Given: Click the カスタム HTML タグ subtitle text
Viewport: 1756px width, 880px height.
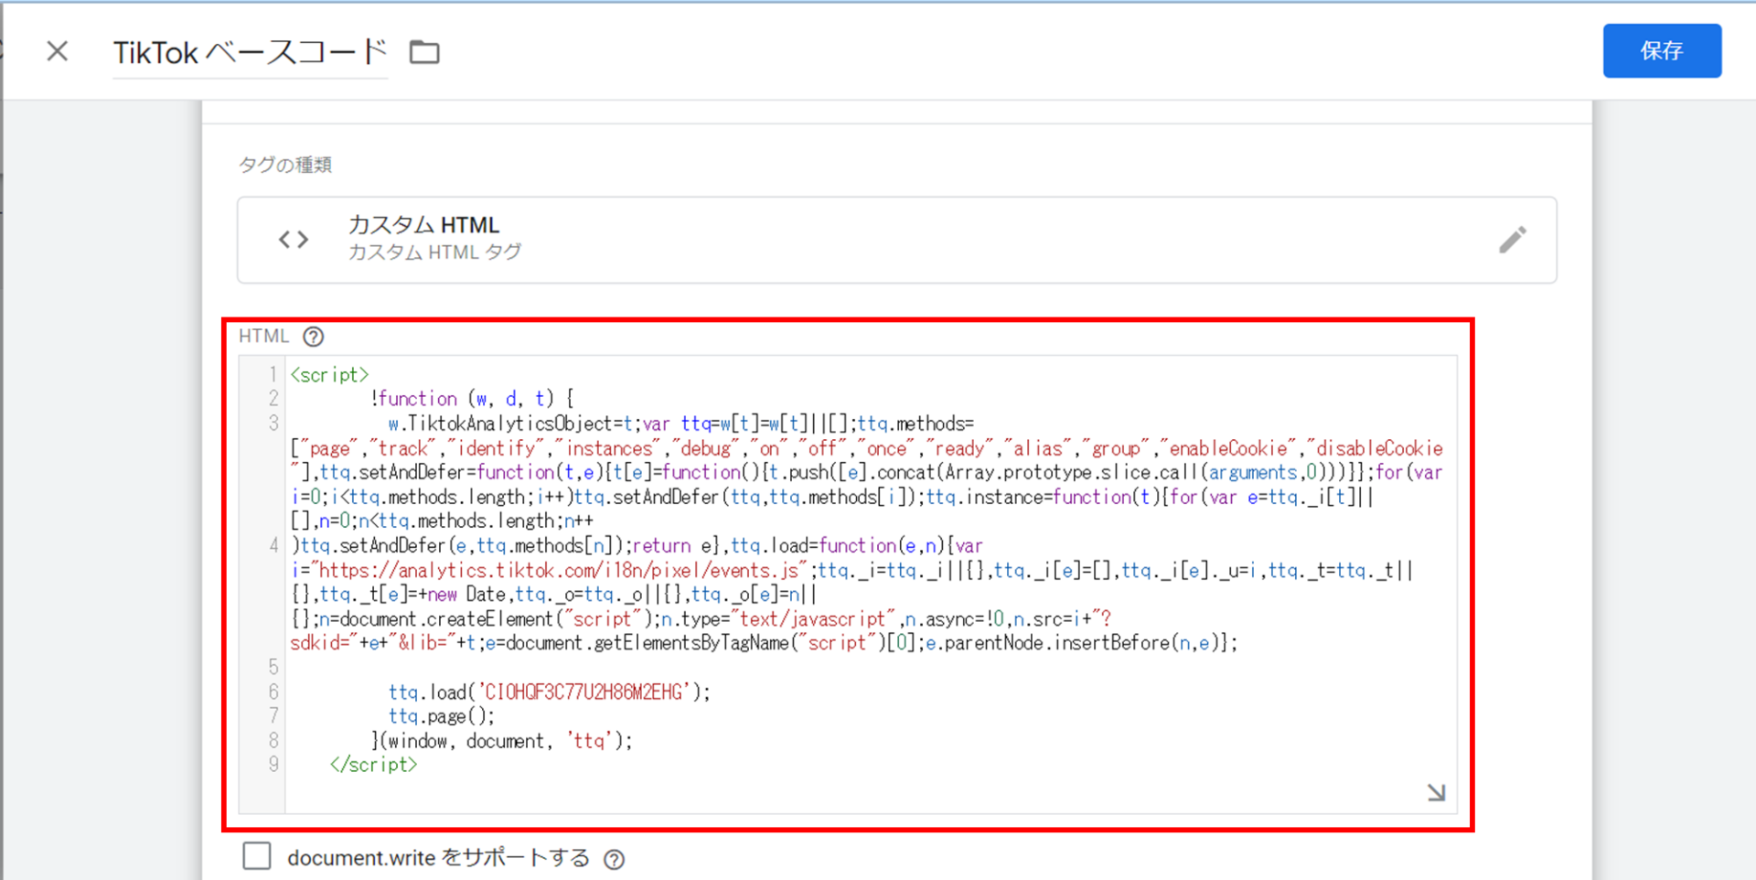Looking at the screenshot, I should point(434,252).
